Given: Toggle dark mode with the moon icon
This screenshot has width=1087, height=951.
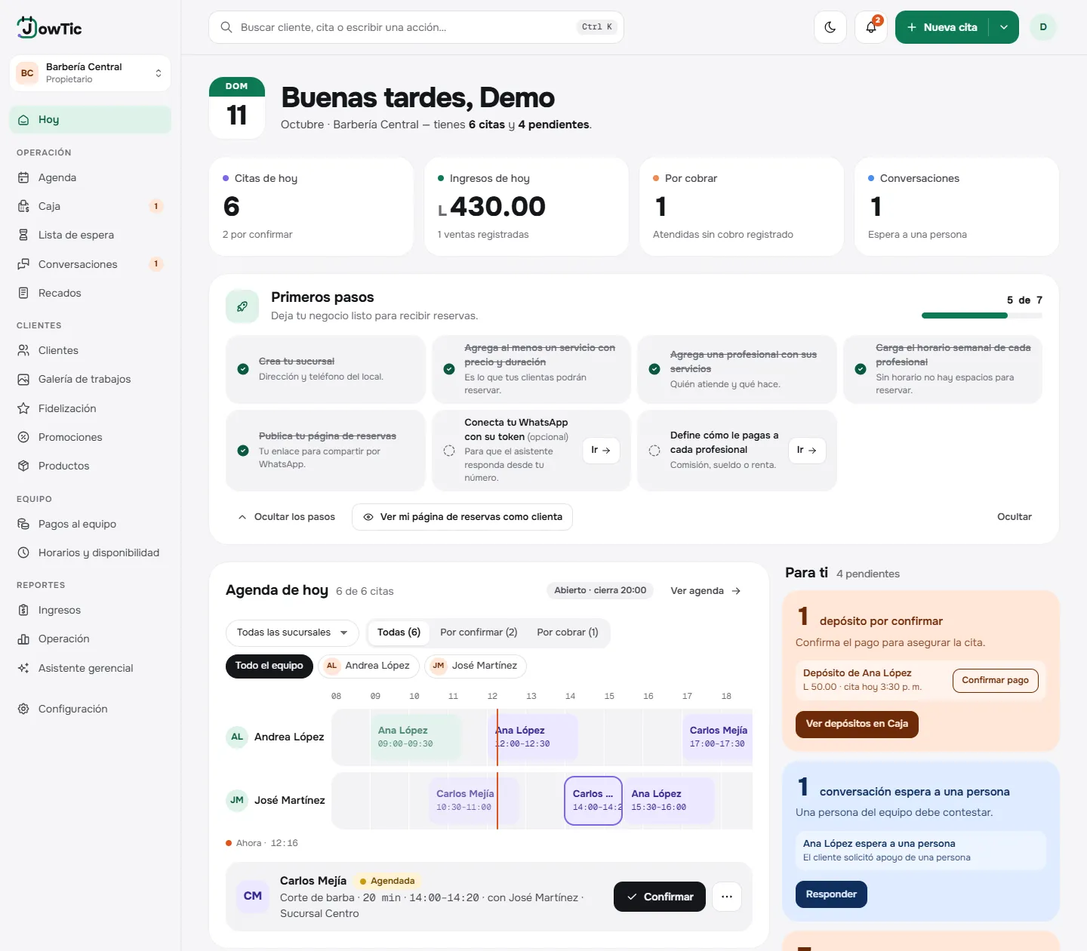Looking at the screenshot, I should pos(830,27).
